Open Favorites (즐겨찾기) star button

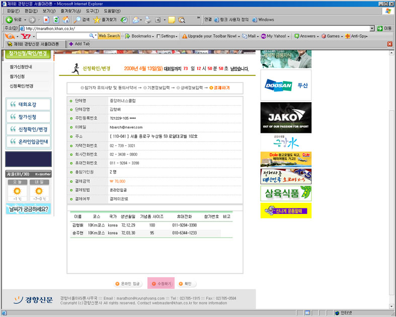pyautogui.click(x=105, y=20)
